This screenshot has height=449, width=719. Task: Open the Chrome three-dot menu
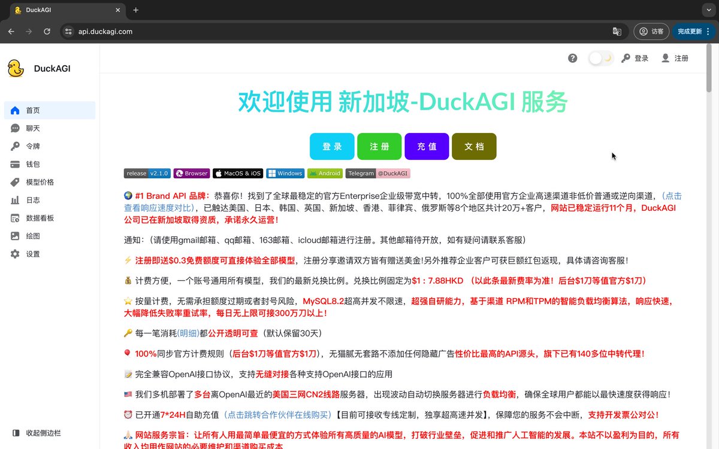pos(709,31)
